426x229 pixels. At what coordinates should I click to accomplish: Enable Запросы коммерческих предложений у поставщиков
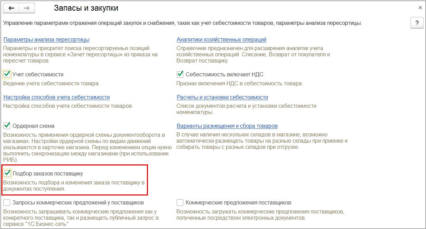click(7, 202)
